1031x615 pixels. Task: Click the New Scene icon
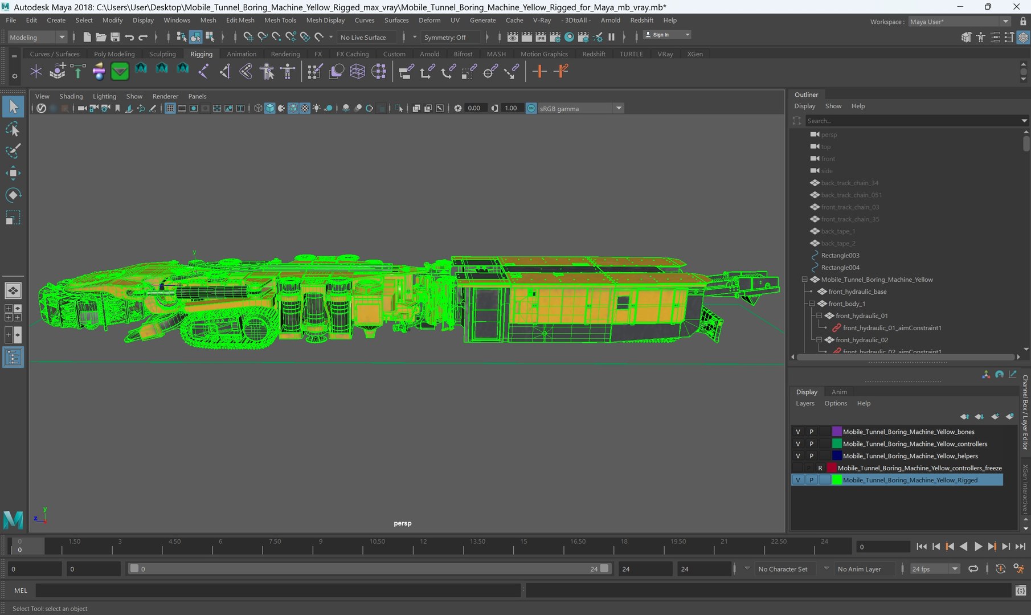pyautogui.click(x=87, y=37)
